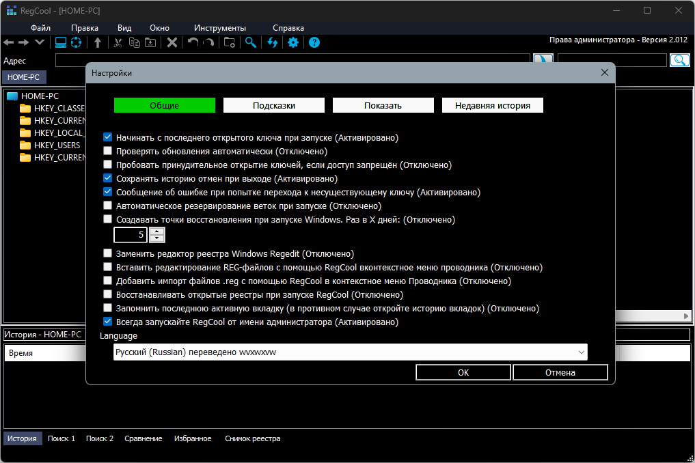Go up one level with up arrow
The width and height of the screenshot is (695, 463).
[98, 42]
